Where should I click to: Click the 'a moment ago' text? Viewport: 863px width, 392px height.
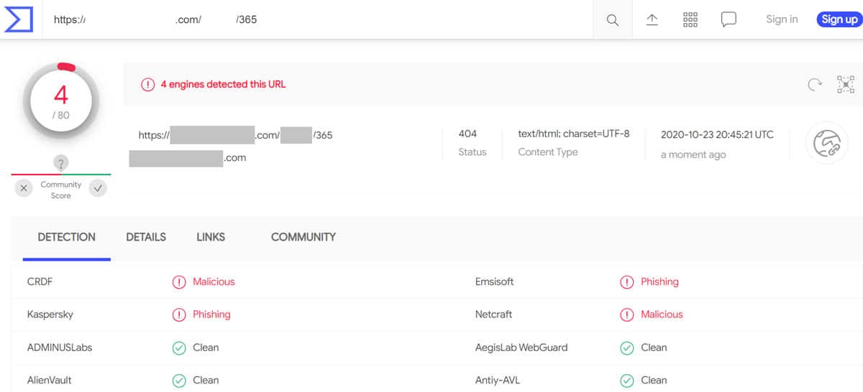click(x=693, y=154)
